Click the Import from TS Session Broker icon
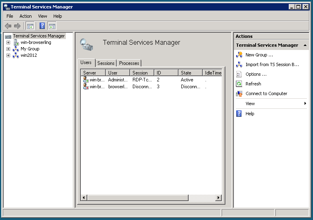This screenshot has width=313, height=220. tap(239, 64)
